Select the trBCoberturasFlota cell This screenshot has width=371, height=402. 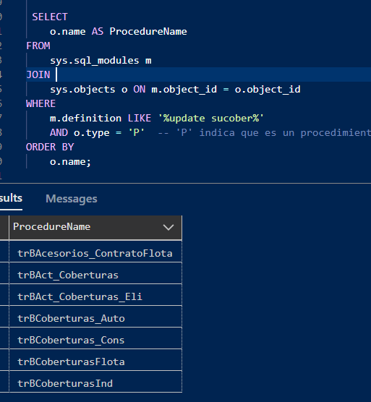pyautogui.click(x=95, y=360)
